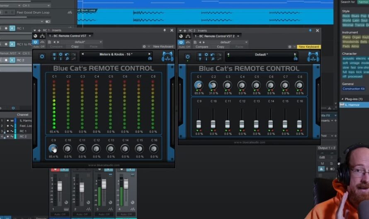The height and width of the screenshot is (219, 369).
Task: Click the Blue Cat headphones logo in RC 1 plugin
Action: click(x=168, y=57)
